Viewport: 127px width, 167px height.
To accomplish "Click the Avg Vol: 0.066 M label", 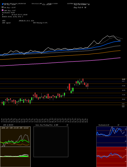I will (82, 5).
